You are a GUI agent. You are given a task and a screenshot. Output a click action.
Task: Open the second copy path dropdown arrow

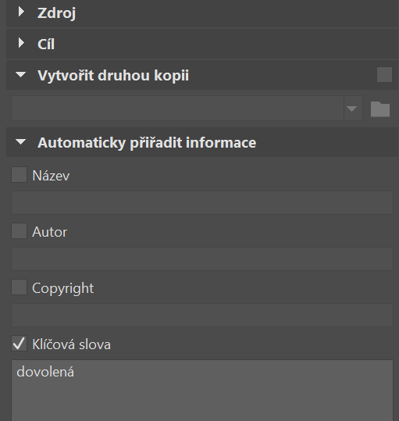353,109
